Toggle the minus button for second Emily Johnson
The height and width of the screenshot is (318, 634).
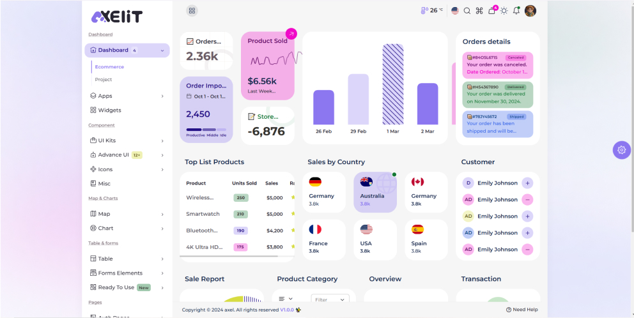click(527, 199)
